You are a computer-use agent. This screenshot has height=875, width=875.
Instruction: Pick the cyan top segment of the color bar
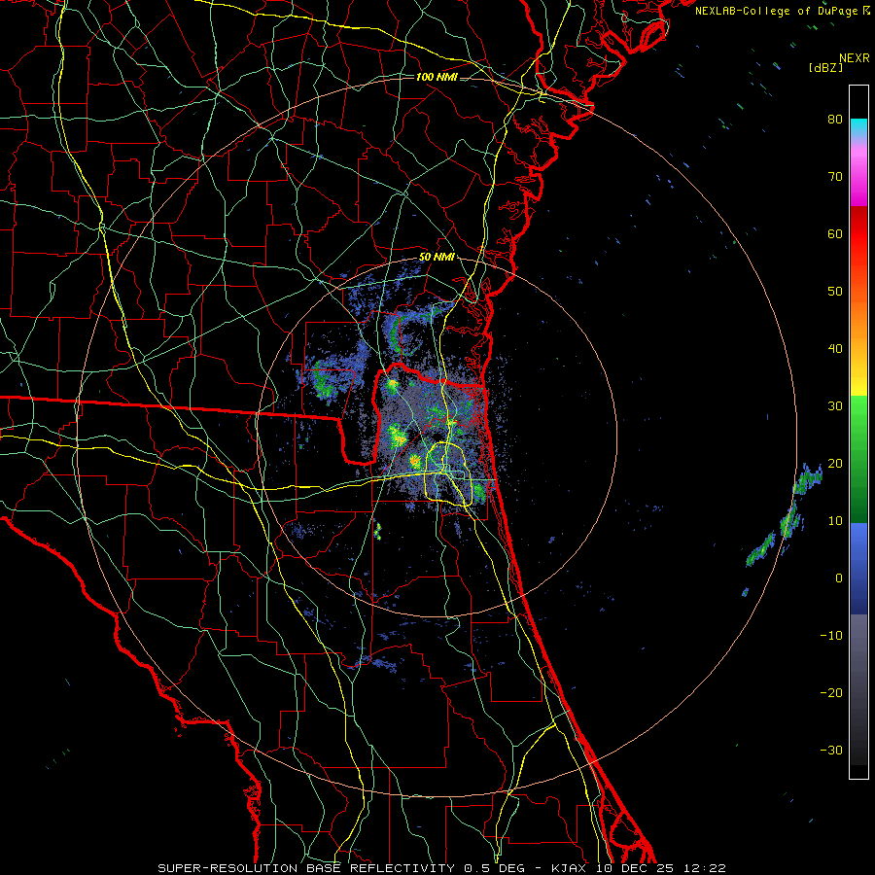coord(858,126)
